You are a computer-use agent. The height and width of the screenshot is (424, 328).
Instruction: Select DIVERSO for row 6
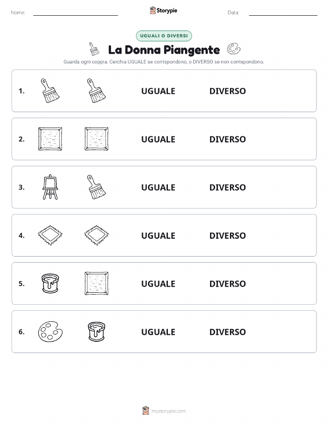coord(228,332)
